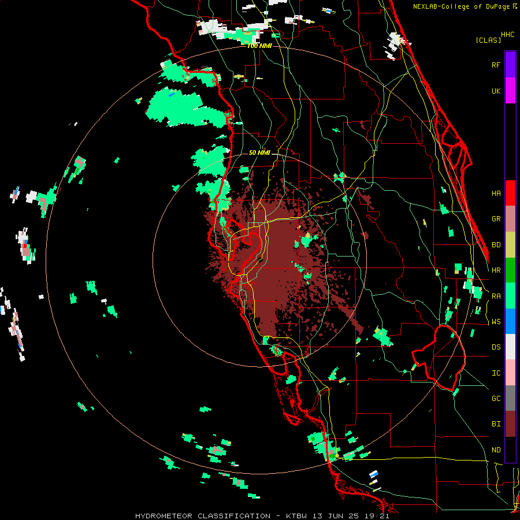Viewport: 520px width, 520px height.
Task: Select the BD yellow legend swatch
Action: point(510,245)
